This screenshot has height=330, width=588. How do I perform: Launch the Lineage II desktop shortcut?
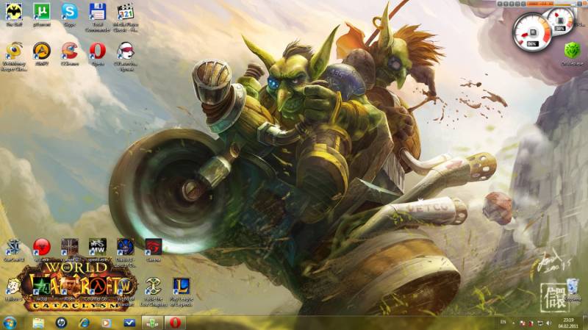pyautogui.click(x=69, y=249)
